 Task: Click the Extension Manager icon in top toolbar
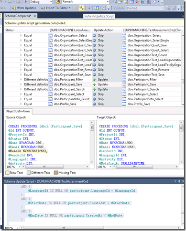[149, 2]
